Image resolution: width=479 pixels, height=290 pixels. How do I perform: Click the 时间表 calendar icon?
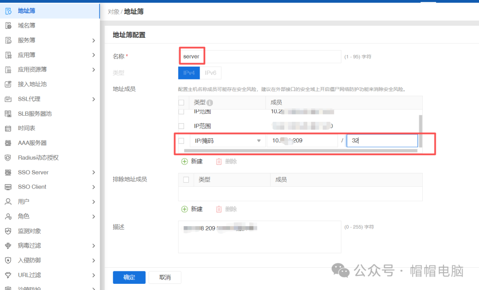(9, 128)
